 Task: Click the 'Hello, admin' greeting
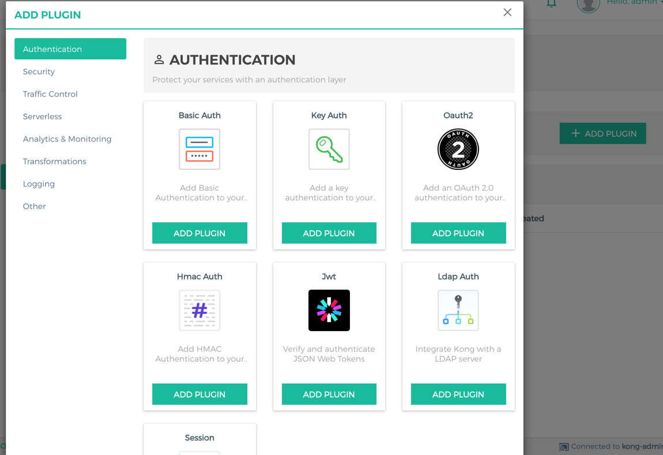[633, 2]
